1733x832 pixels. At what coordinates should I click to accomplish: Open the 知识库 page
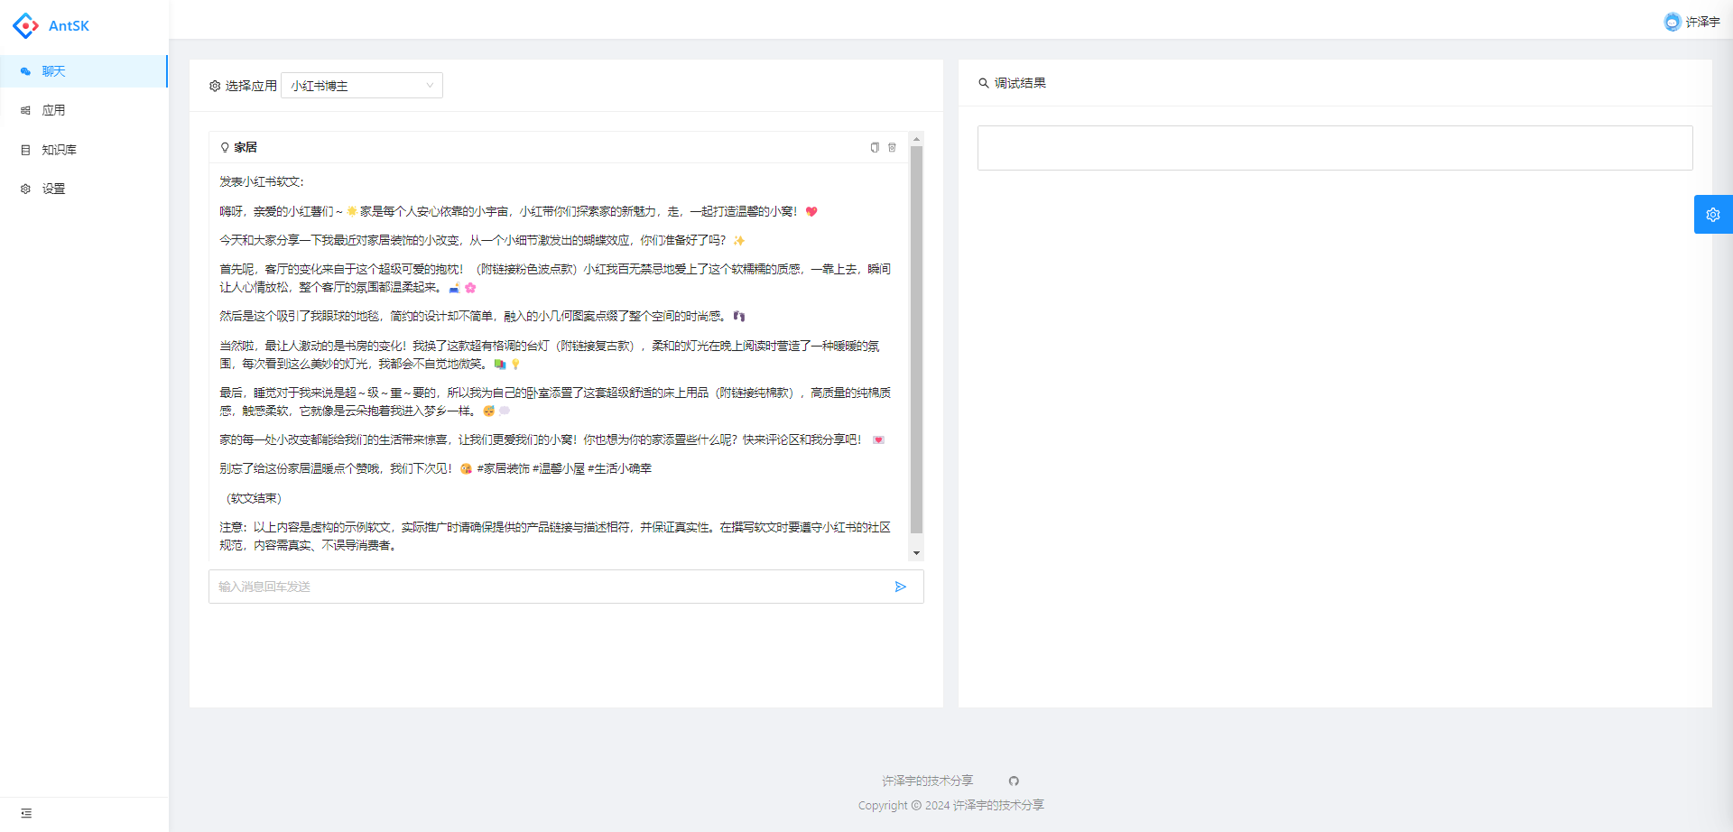point(60,149)
